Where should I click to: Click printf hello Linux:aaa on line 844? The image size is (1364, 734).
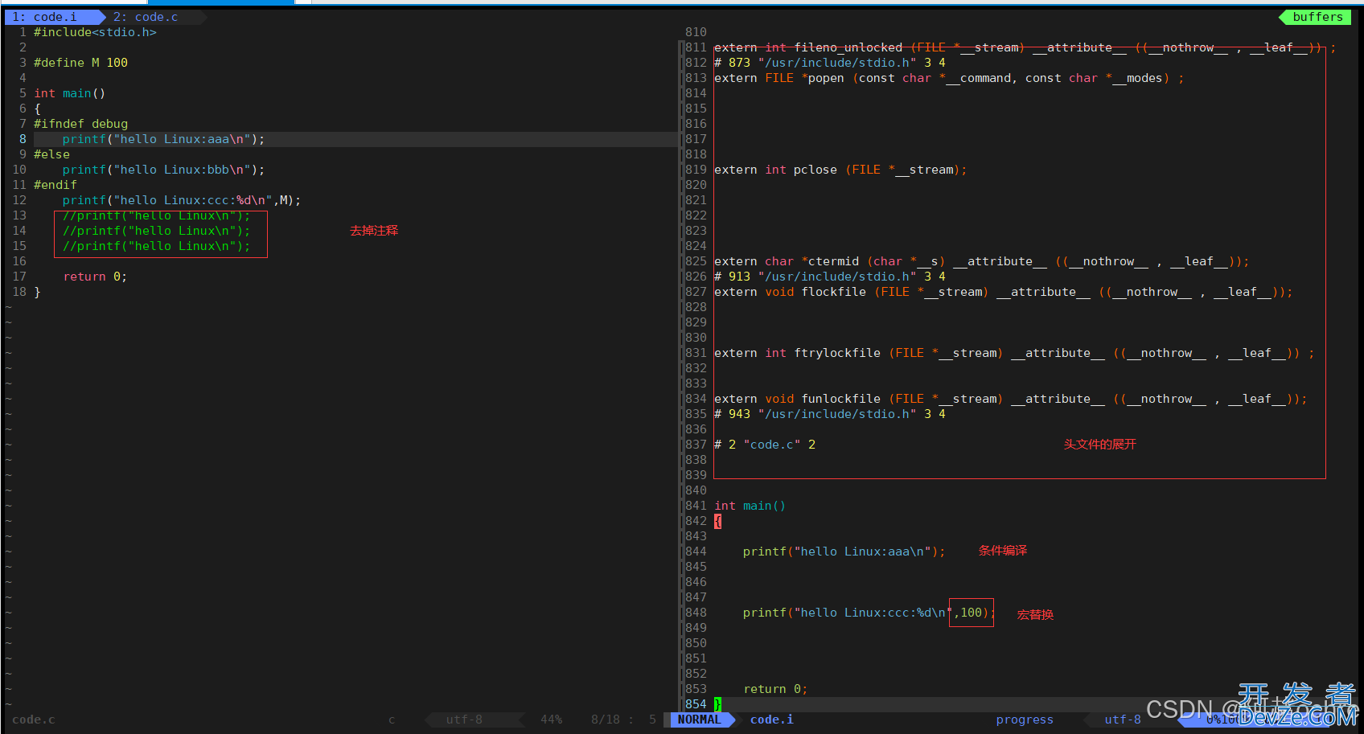(x=844, y=552)
